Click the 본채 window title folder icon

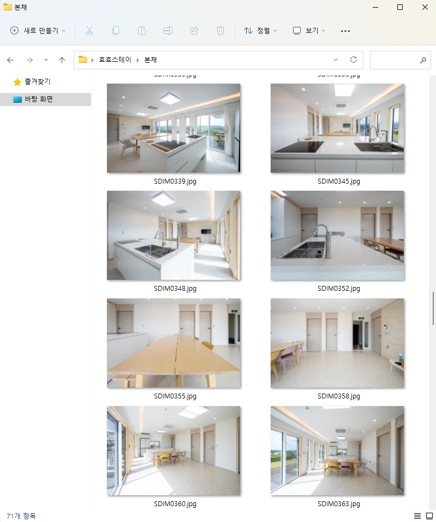click(7, 7)
